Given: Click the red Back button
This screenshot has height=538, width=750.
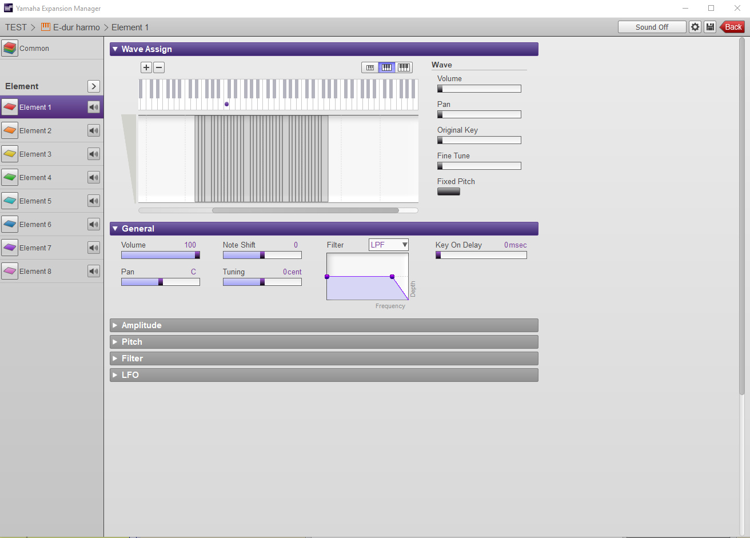Looking at the screenshot, I should [x=732, y=27].
